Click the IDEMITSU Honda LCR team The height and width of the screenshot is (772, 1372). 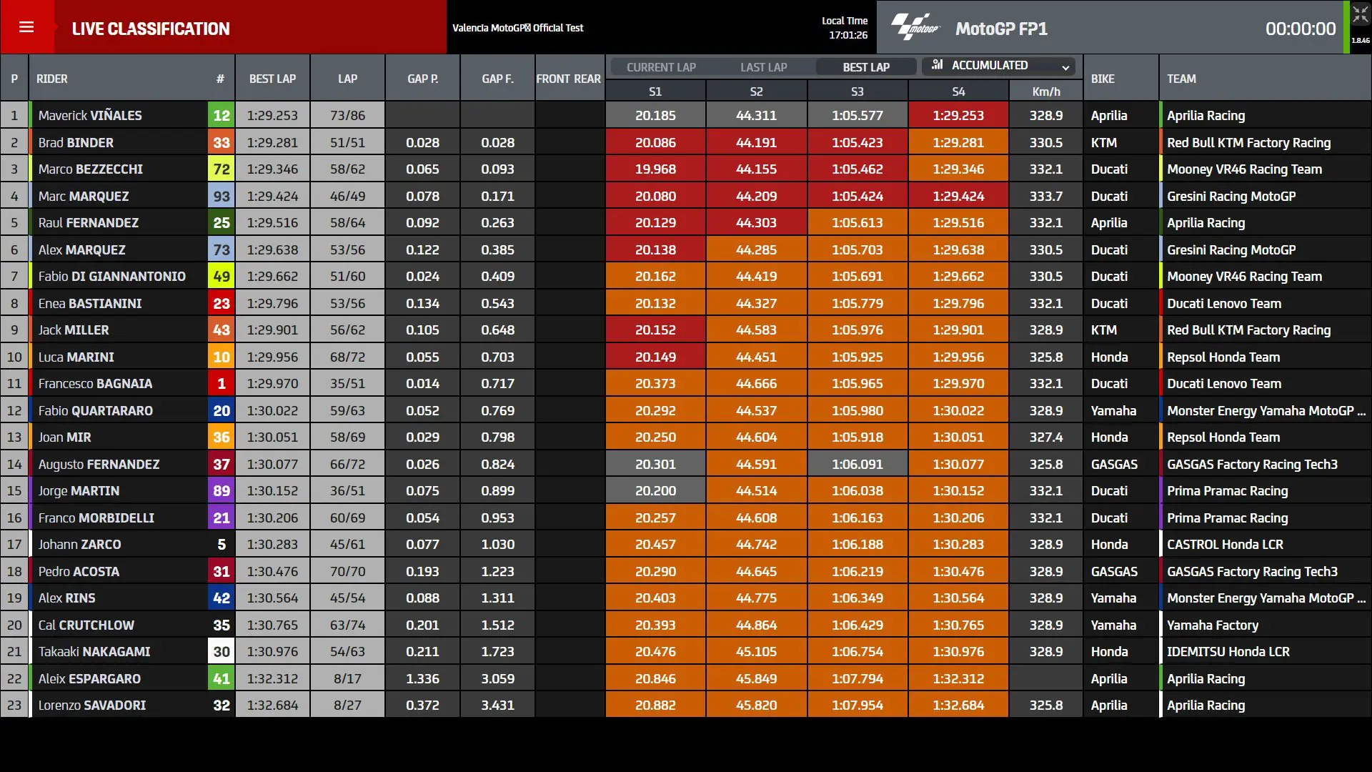click(1228, 651)
